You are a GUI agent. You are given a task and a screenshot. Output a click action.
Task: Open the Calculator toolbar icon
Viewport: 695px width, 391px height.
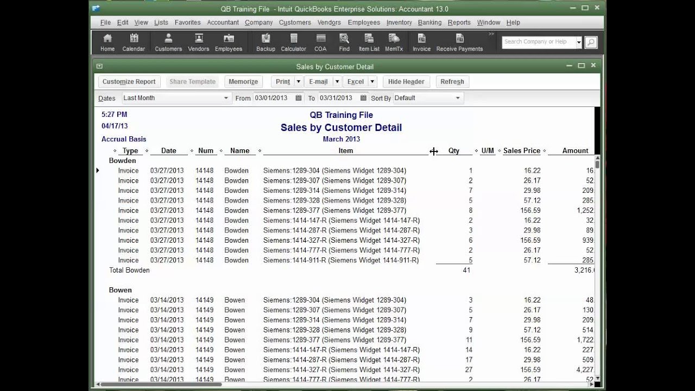[x=294, y=42]
